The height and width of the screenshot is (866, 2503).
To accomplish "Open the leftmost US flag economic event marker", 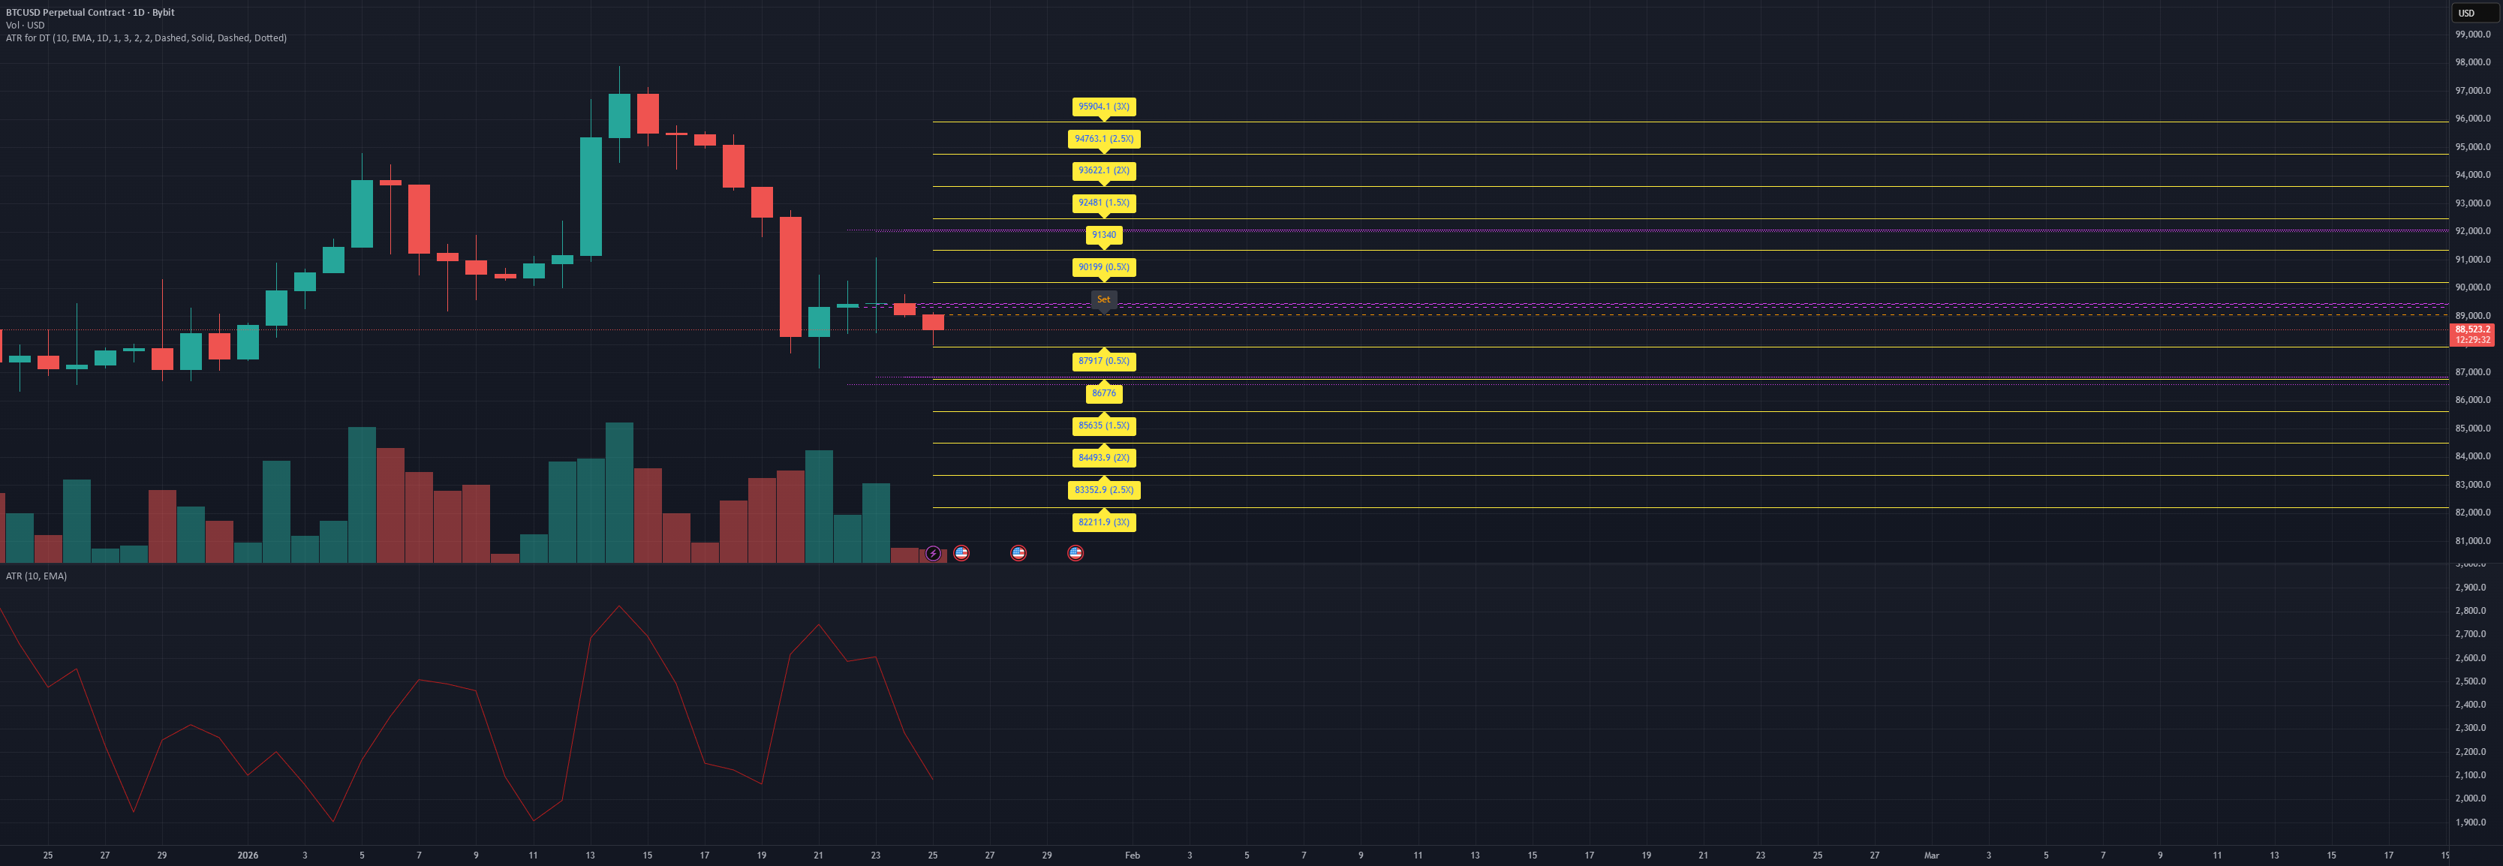I will coord(961,553).
